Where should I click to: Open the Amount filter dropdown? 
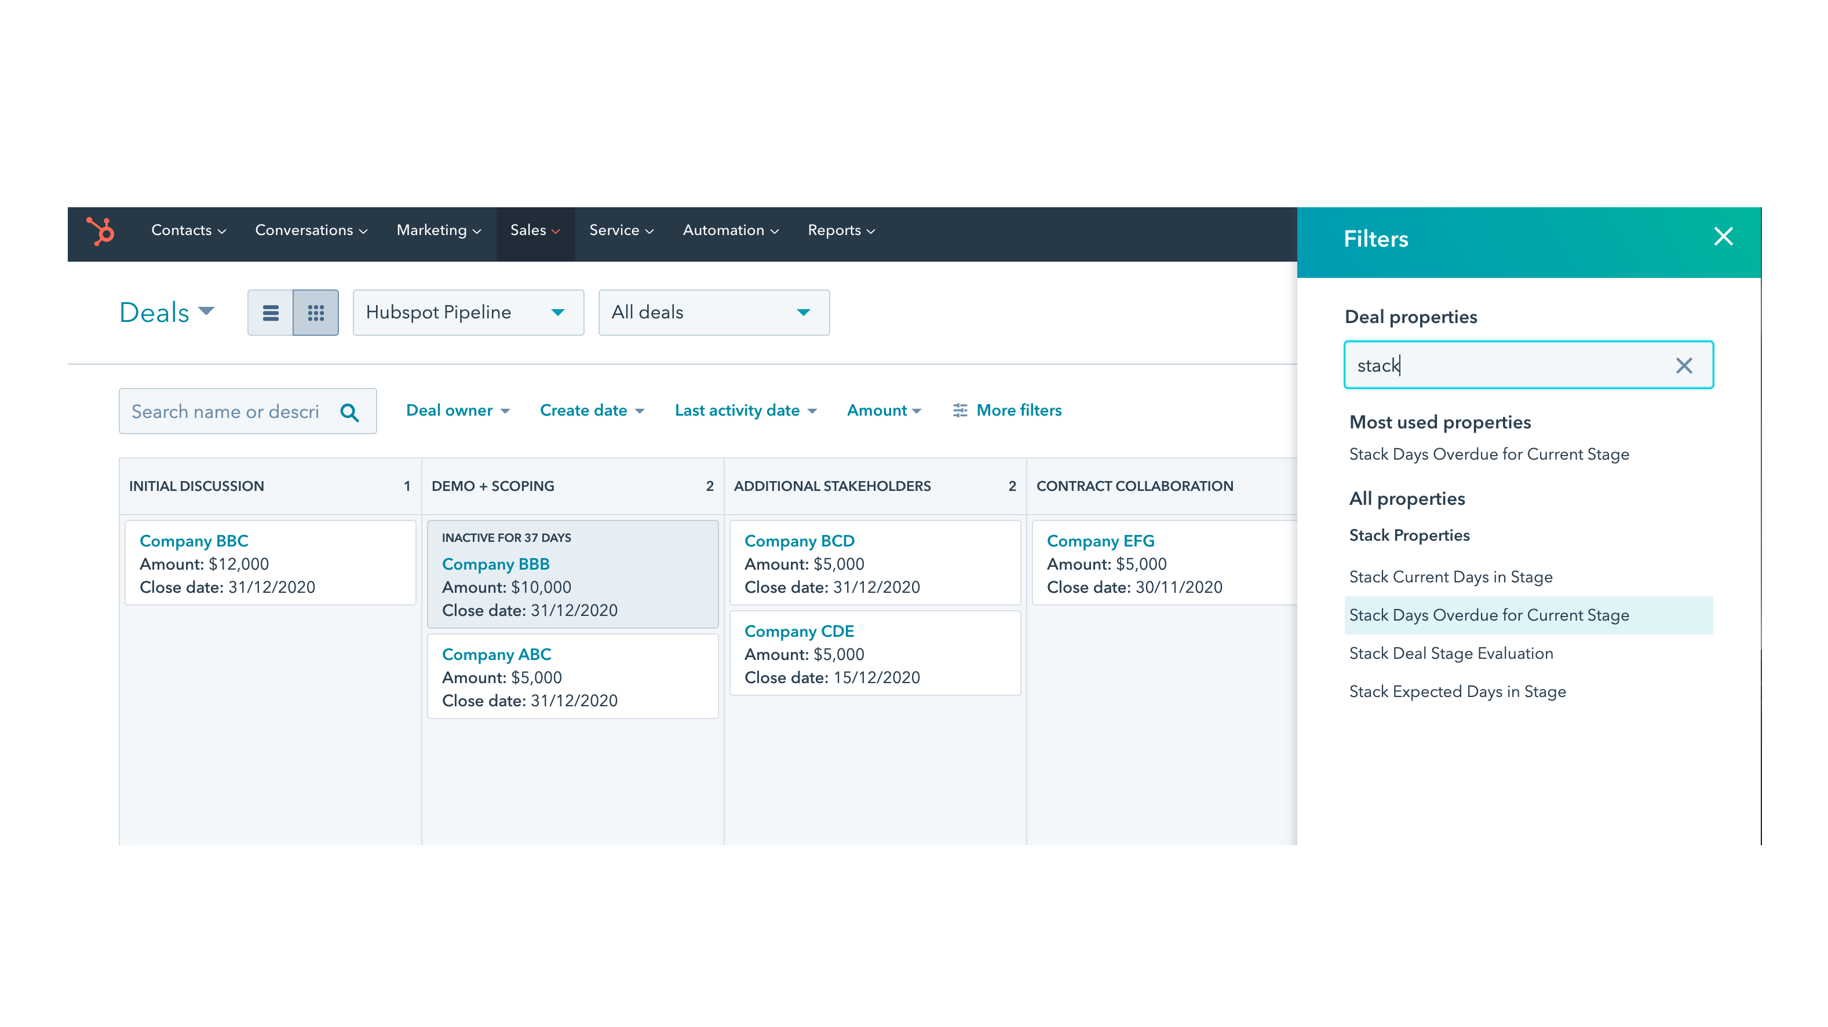tap(884, 410)
